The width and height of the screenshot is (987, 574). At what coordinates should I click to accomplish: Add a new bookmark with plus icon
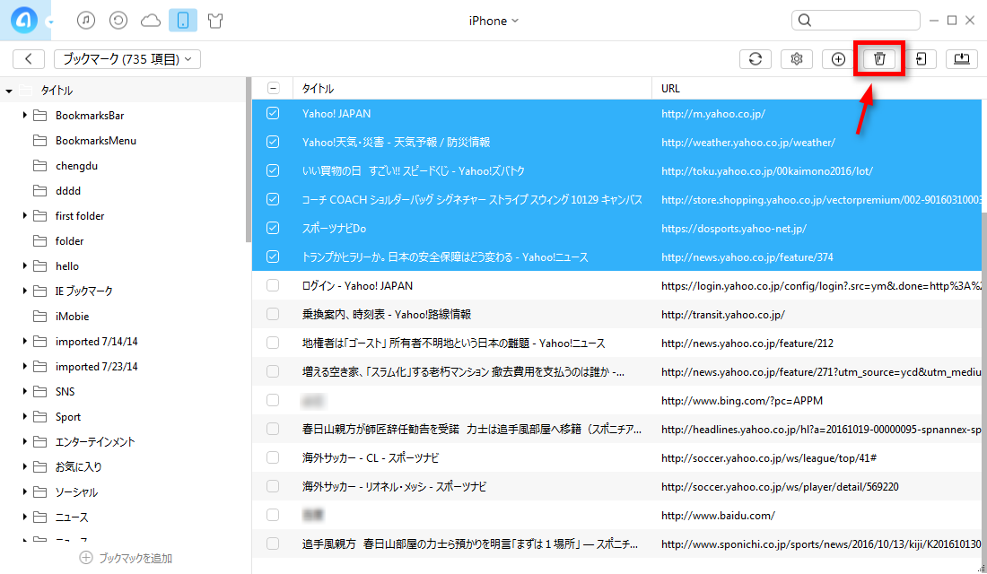(x=838, y=58)
